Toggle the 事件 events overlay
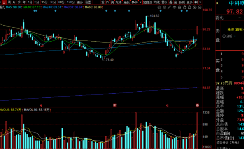 pyautogui.click(x=135, y=2)
